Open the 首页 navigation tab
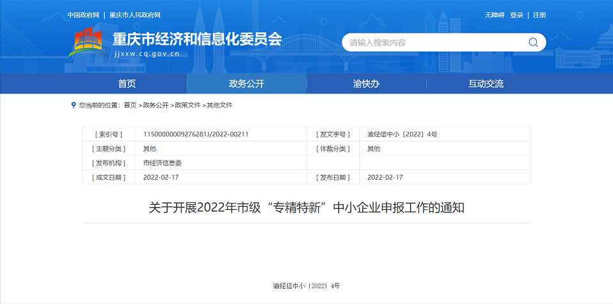613x304 pixels. (x=127, y=84)
